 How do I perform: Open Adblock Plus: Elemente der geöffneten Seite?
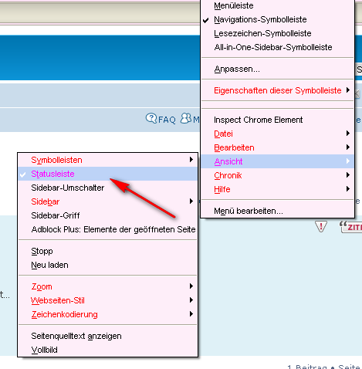[107, 229]
